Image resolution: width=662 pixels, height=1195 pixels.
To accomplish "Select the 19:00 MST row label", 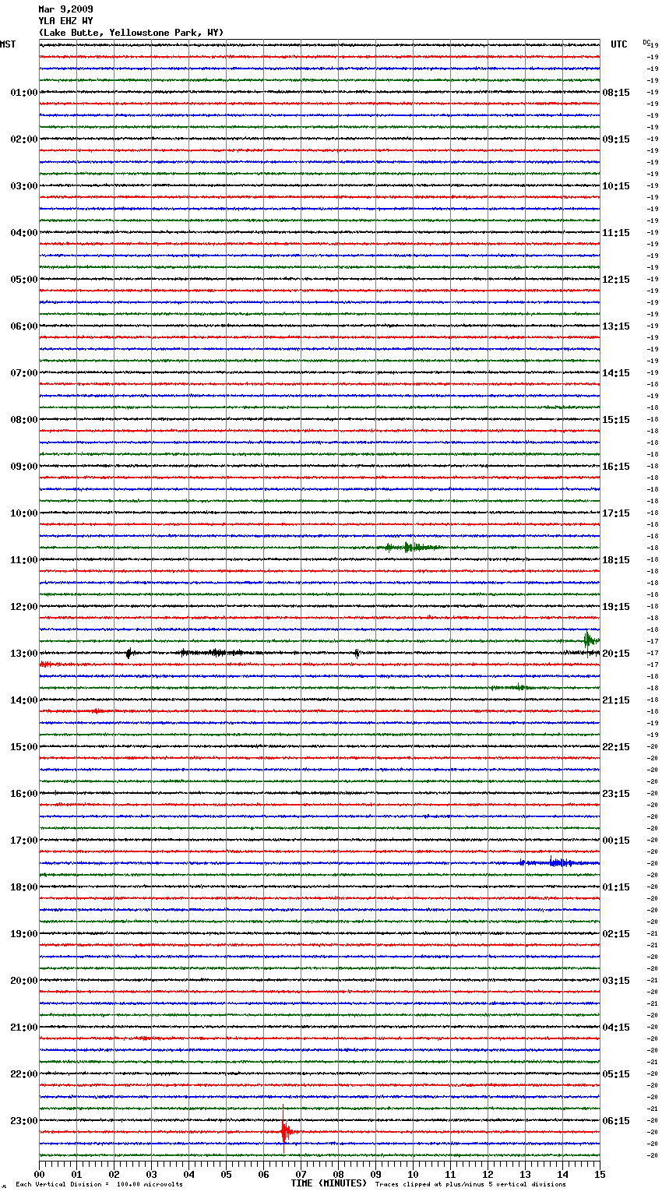I will click(23, 934).
